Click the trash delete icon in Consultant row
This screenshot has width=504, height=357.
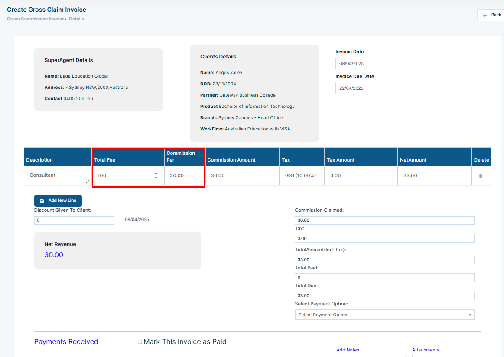[481, 176]
